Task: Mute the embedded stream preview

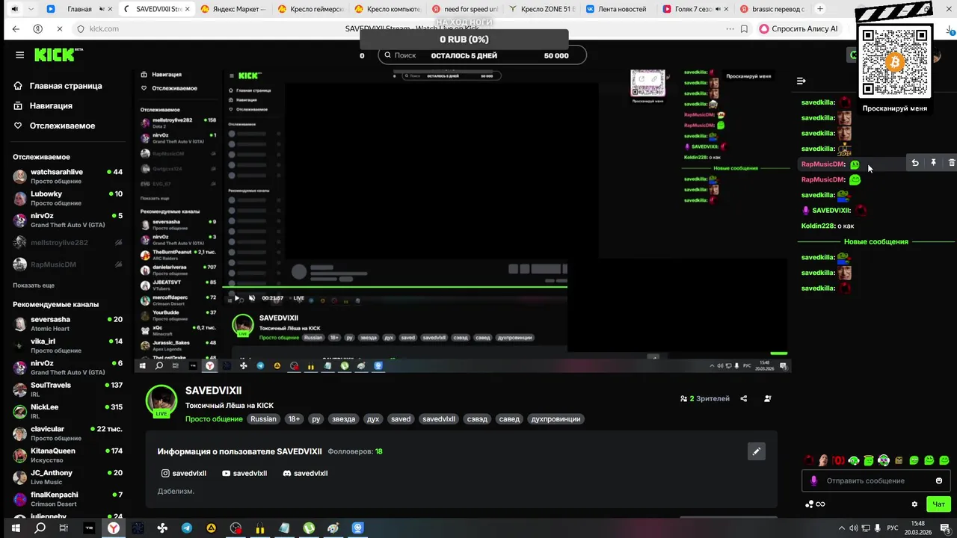Action: 252,298
